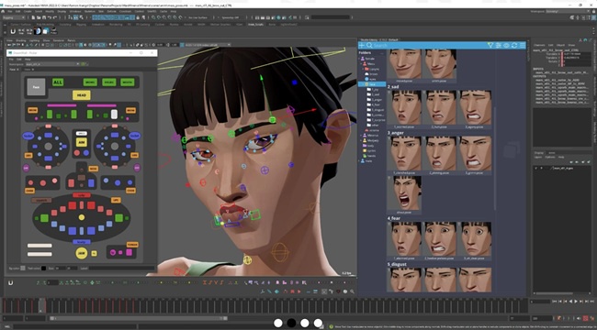Select the 3_anger folder in Folders tree
This screenshot has width=597, height=330.
377,100
